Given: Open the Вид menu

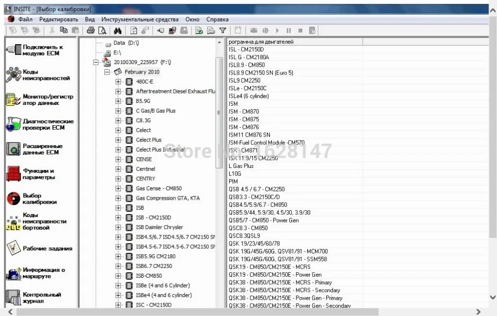Looking at the screenshot, I should [x=89, y=19].
